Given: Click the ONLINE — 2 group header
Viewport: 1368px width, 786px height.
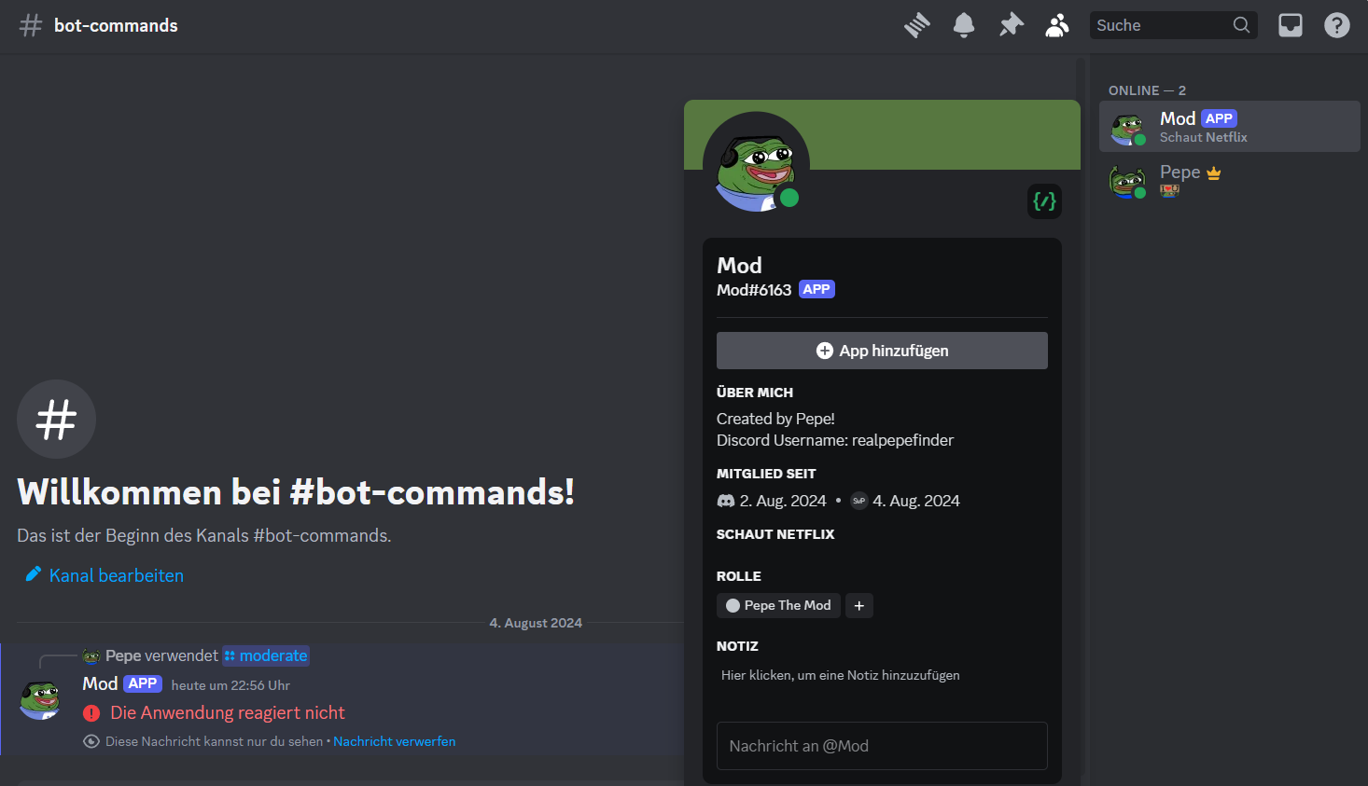Looking at the screenshot, I should coord(1147,90).
